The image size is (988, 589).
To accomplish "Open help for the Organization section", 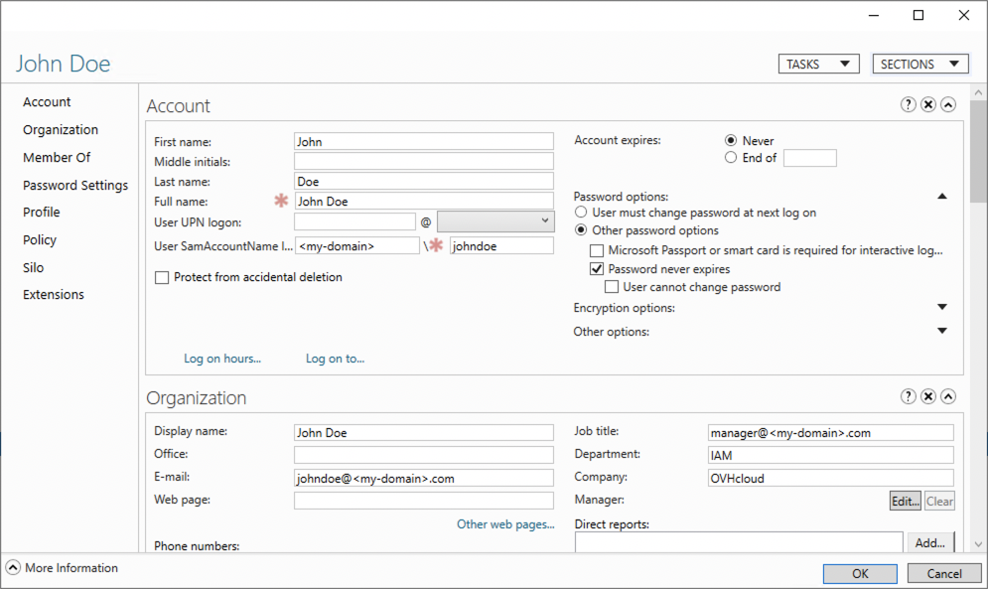I will [908, 397].
